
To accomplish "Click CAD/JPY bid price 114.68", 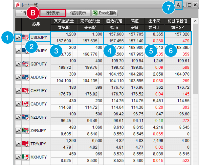I will [65, 107].
